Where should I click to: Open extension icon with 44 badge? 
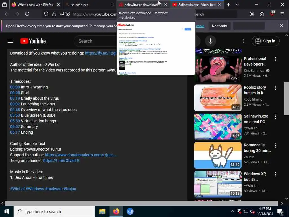[272, 14]
